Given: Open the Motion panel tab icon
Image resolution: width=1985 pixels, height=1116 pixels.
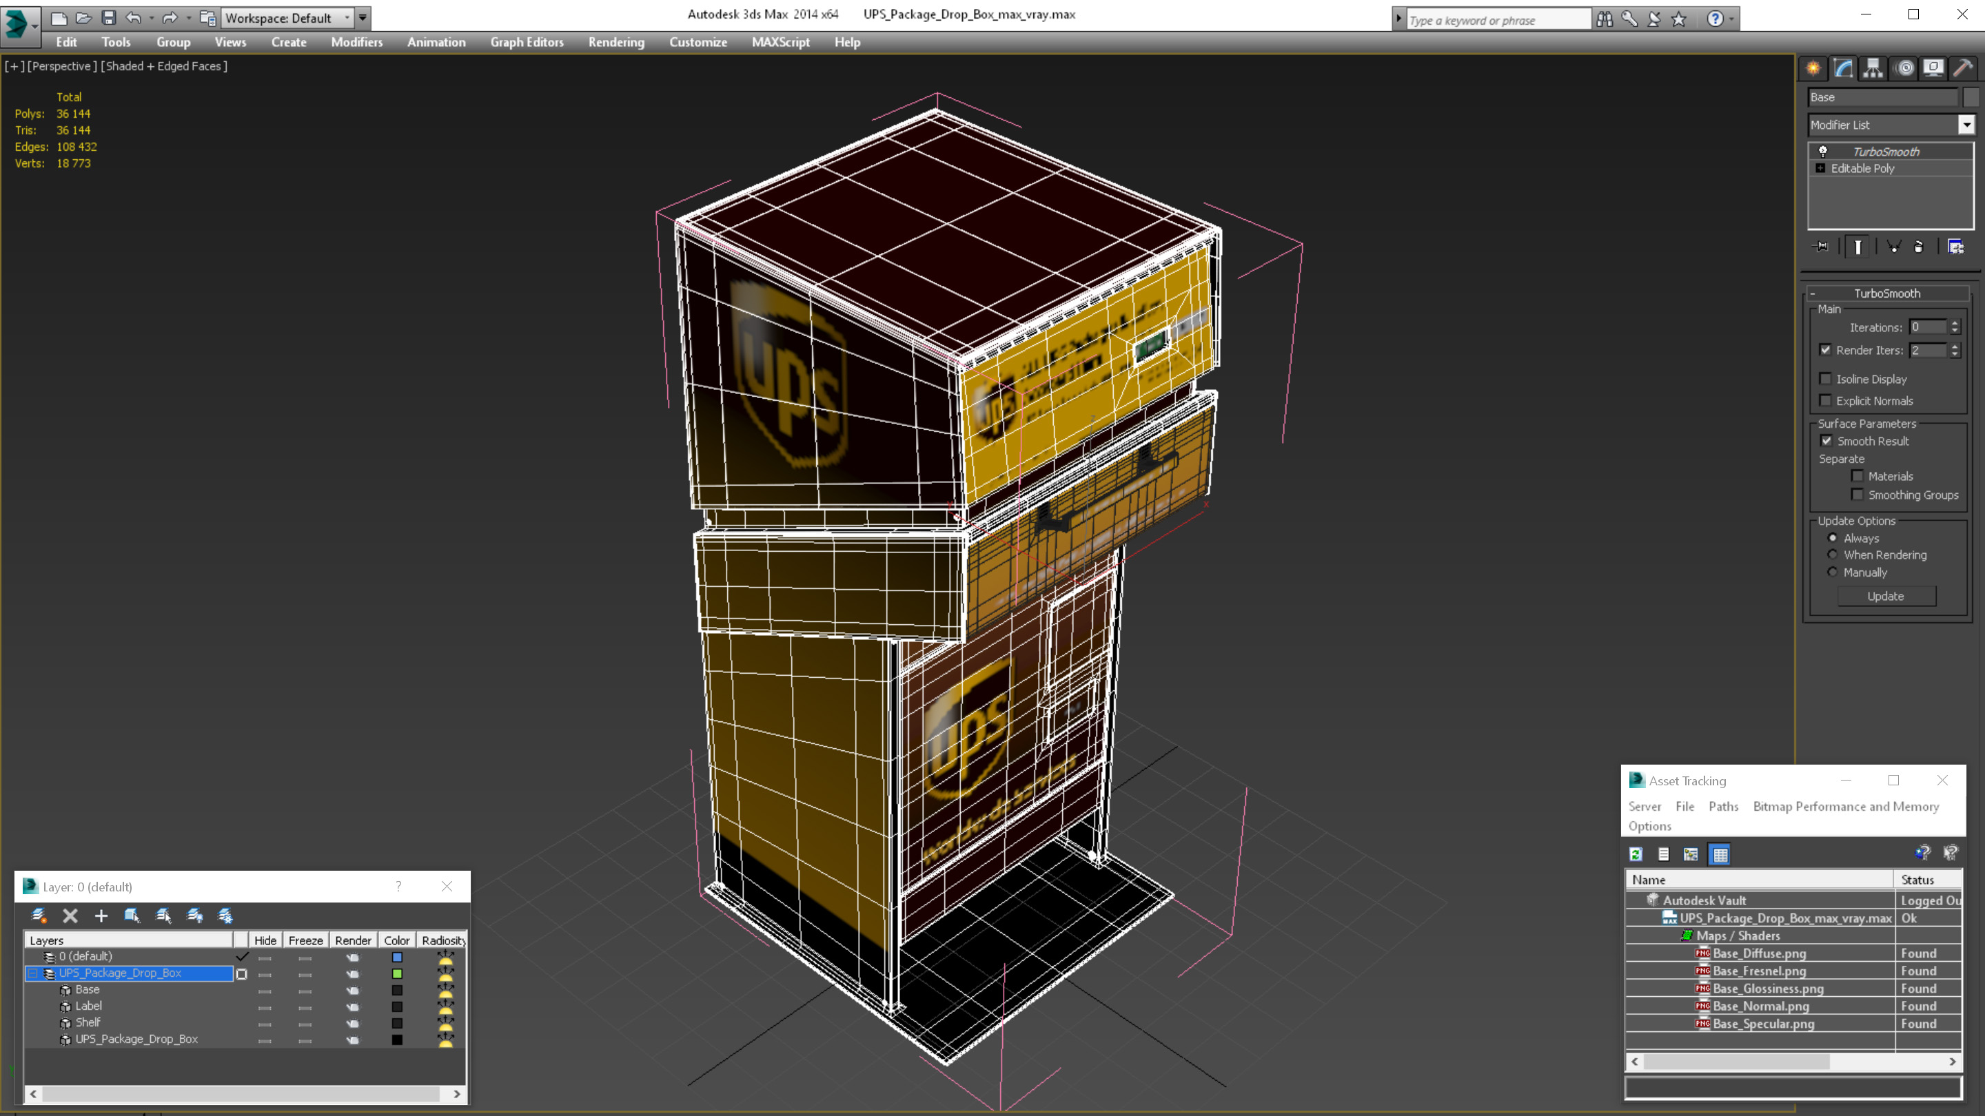Looking at the screenshot, I should [x=1904, y=69].
